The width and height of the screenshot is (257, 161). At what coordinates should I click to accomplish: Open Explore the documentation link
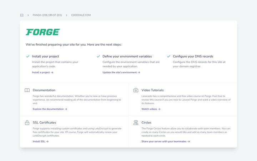click(50, 109)
